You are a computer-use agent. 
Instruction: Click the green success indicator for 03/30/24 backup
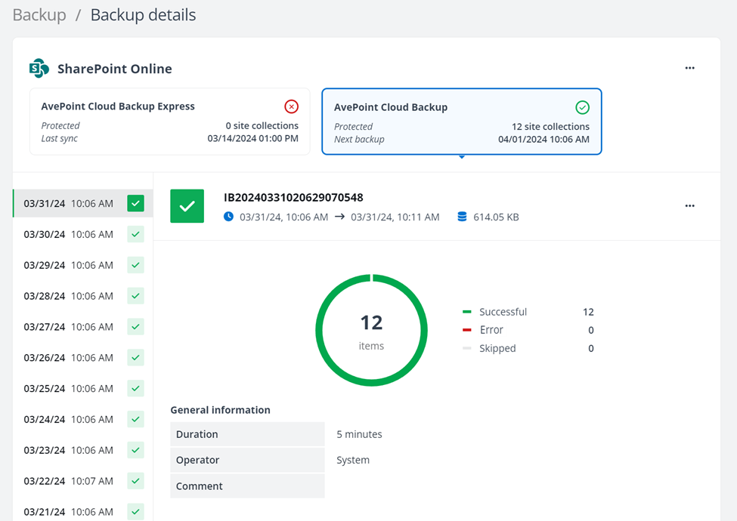coord(135,234)
